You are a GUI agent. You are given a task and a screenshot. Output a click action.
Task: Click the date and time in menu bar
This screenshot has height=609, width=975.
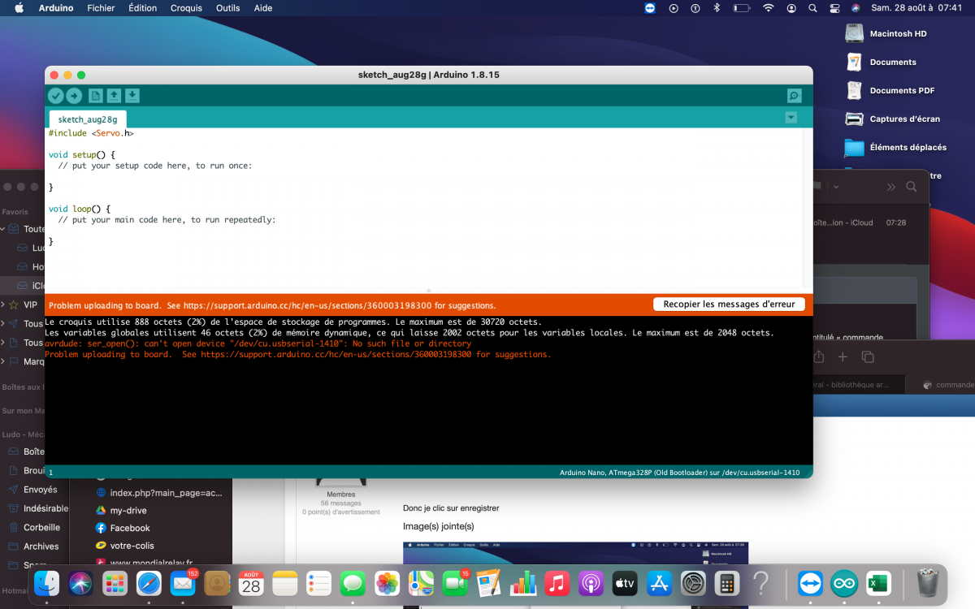click(x=917, y=8)
